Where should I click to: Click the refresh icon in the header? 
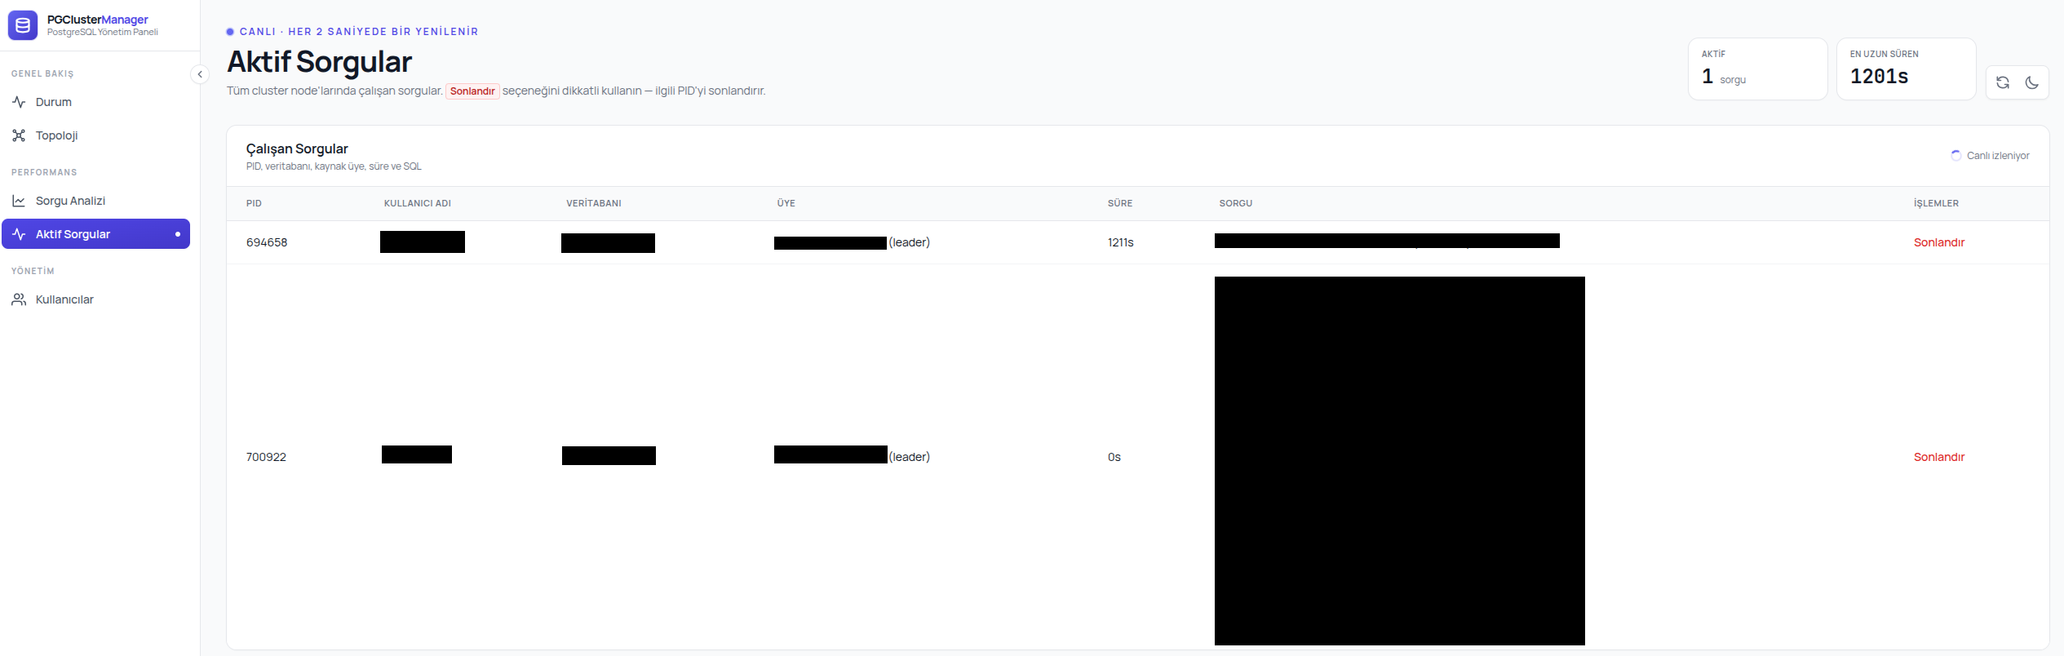[2003, 82]
